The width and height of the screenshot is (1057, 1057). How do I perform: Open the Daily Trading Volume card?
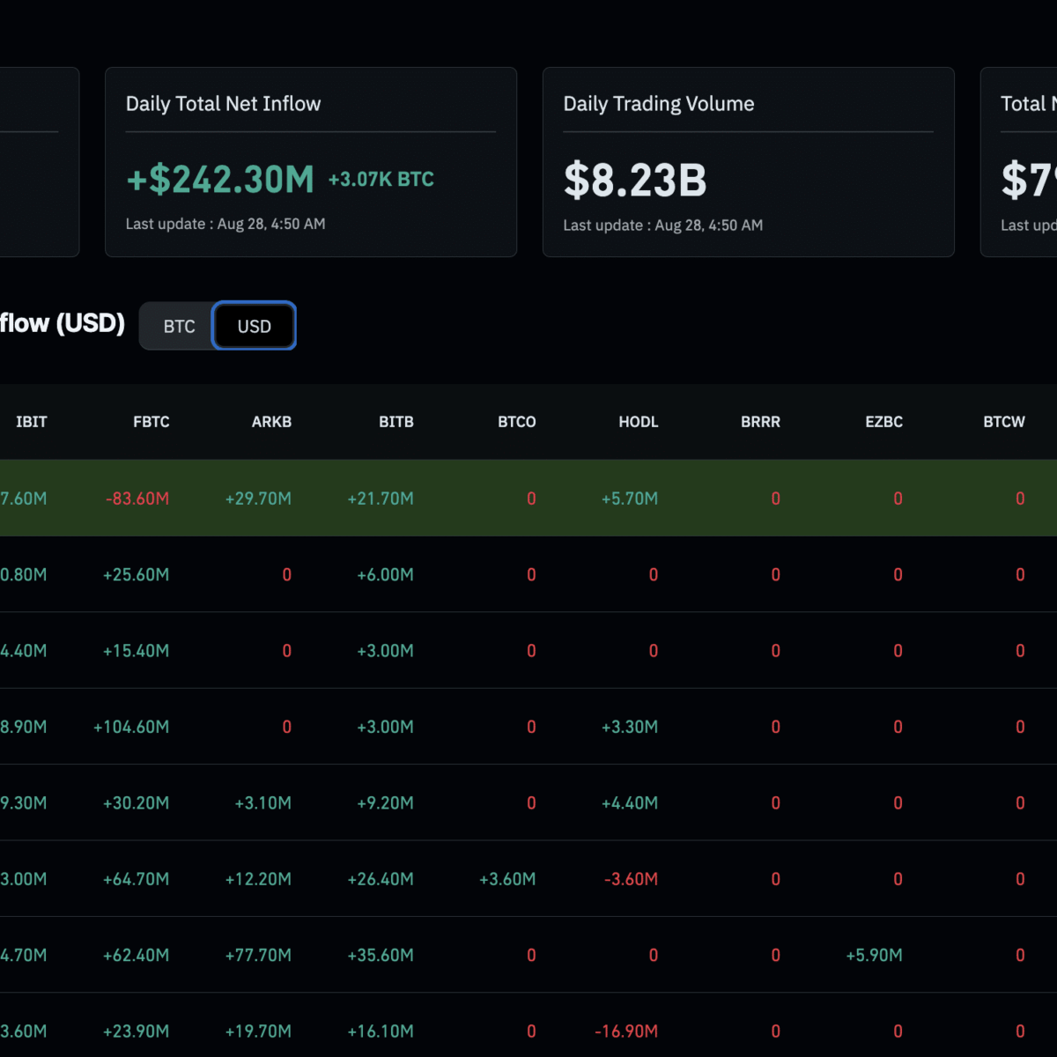[x=749, y=162]
